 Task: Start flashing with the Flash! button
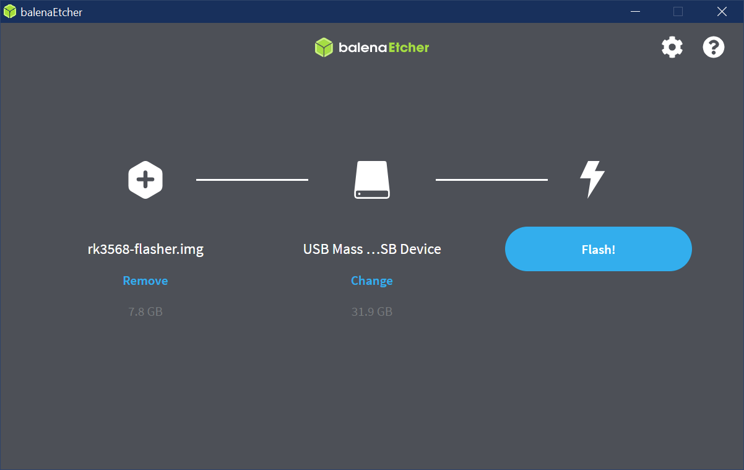click(x=598, y=249)
